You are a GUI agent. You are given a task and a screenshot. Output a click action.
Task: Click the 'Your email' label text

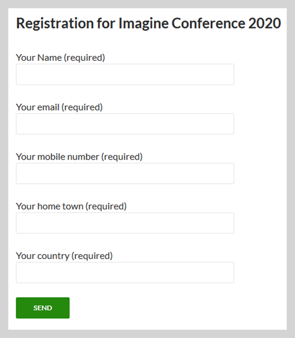(38, 107)
